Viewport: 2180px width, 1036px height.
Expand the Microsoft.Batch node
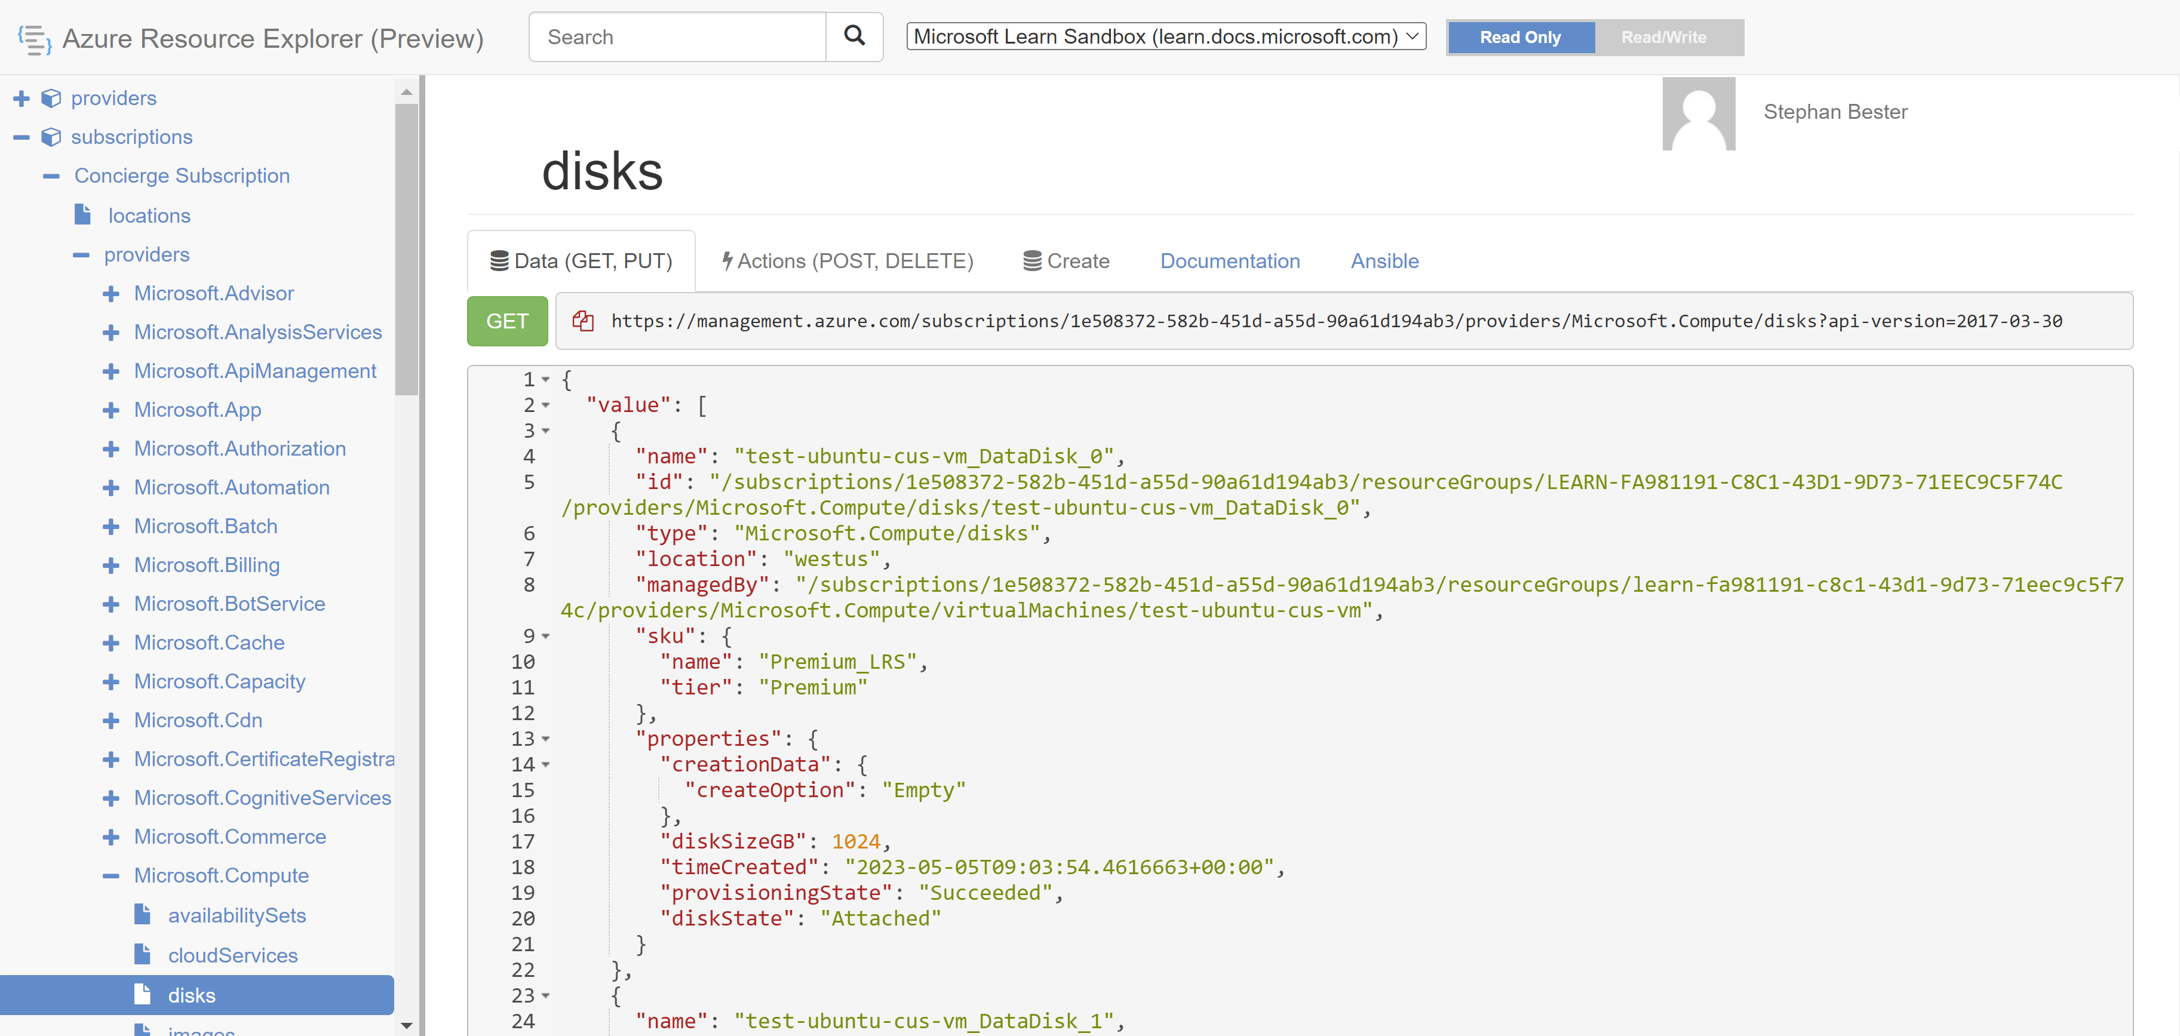[x=111, y=527]
